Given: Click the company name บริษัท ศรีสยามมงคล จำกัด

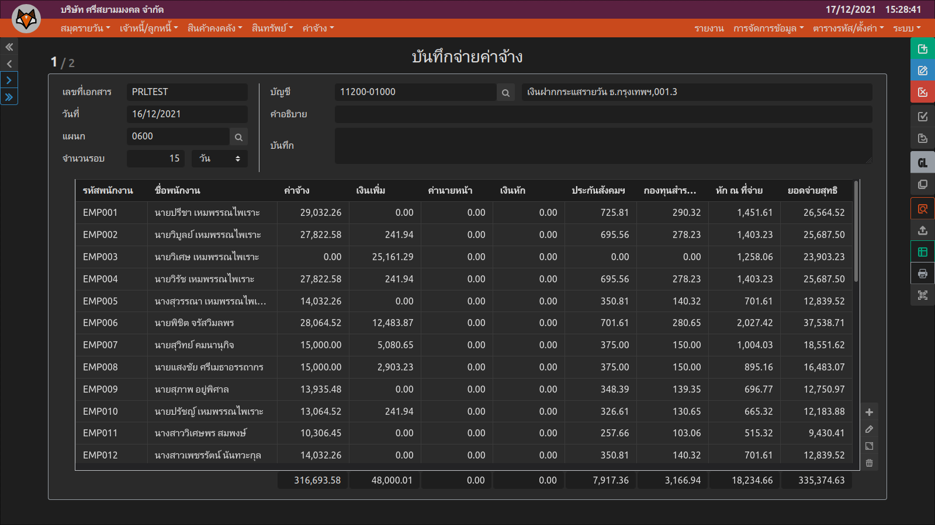Looking at the screenshot, I should [112, 10].
